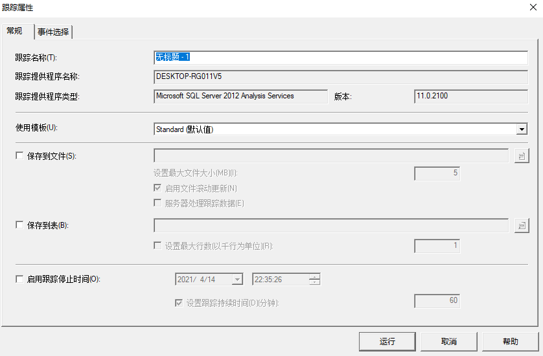
Task: Click the max rows field showing 1
Action: tap(437, 246)
